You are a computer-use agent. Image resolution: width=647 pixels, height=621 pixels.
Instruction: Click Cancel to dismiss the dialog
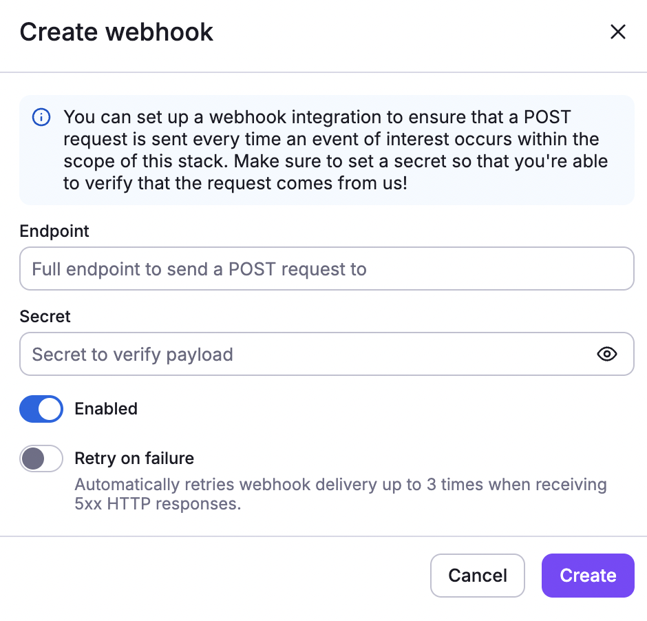tap(477, 575)
